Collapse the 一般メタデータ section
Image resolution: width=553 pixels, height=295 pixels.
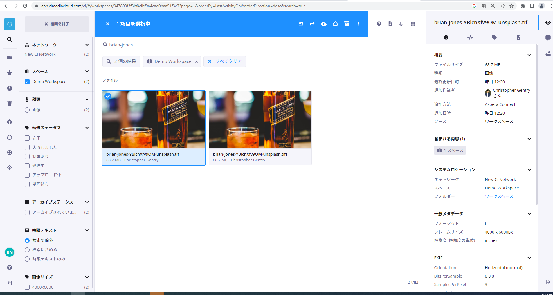tap(529, 214)
